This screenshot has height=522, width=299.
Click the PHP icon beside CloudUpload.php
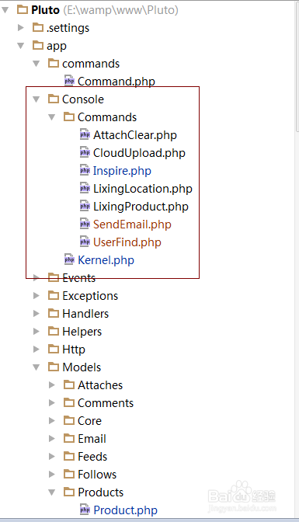(85, 152)
